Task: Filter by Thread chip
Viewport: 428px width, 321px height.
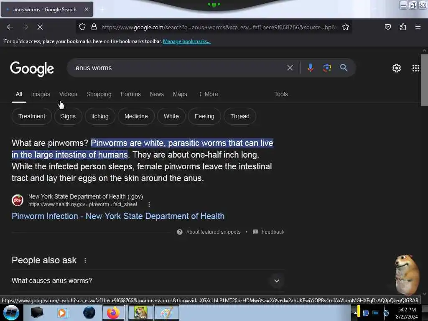Action: click(240, 116)
